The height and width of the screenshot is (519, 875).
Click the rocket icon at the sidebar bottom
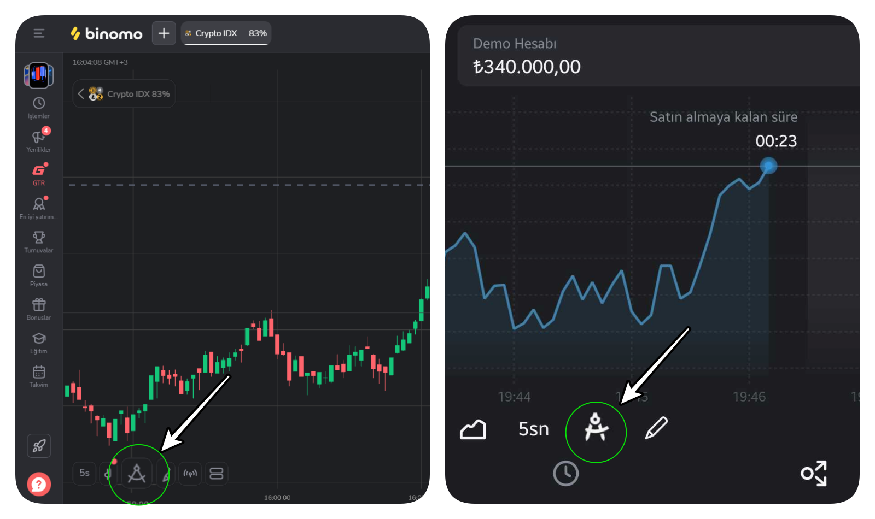(x=38, y=446)
